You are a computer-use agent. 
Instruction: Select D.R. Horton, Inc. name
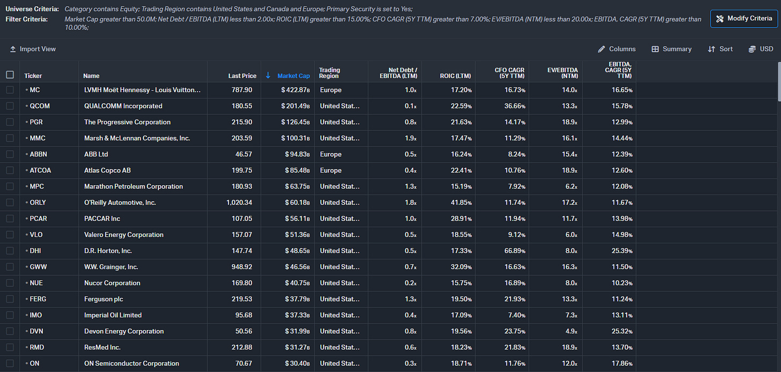pyautogui.click(x=108, y=251)
